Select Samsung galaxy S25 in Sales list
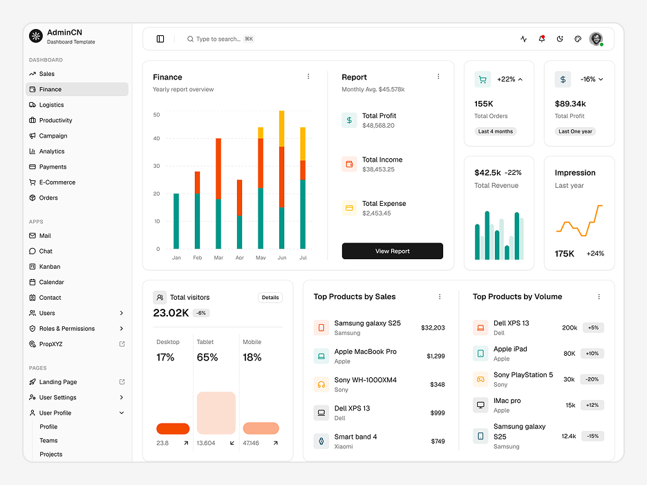Image resolution: width=647 pixels, height=485 pixels. (379, 328)
